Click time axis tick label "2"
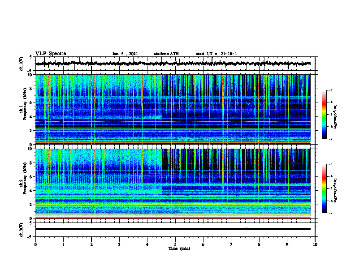355x274 pixels. click(x=91, y=244)
